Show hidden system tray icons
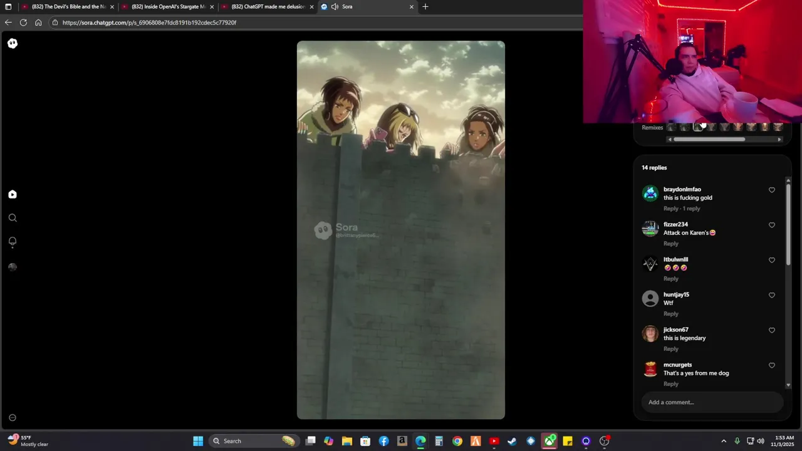 [x=724, y=441]
